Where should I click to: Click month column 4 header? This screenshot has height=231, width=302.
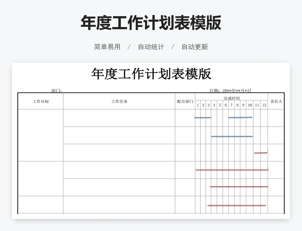pyautogui.click(x=214, y=105)
